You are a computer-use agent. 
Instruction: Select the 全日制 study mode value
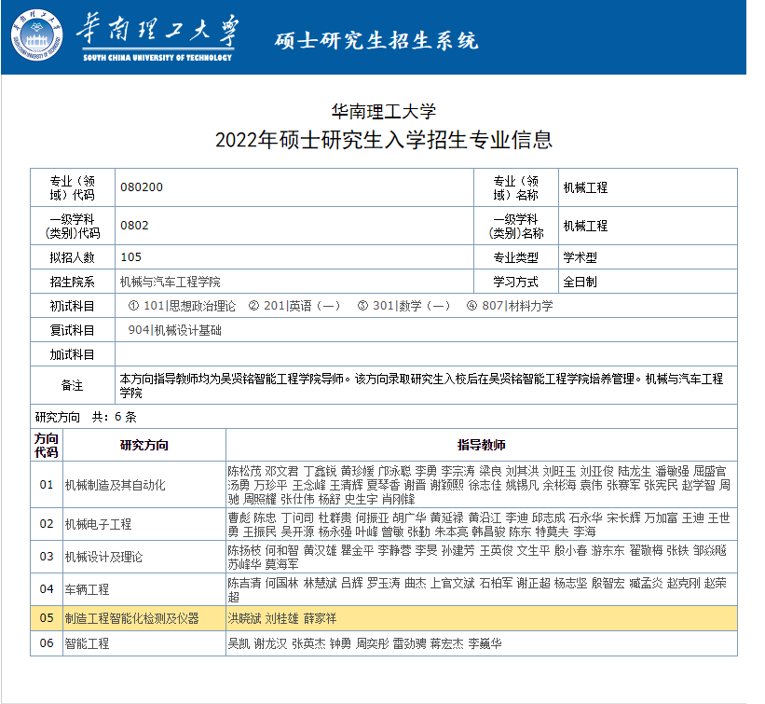tap(581, 282)
